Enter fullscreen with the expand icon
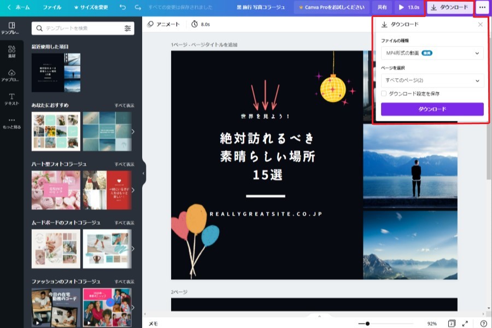Screen dimensions: 492x328 [x=465, y=324]
